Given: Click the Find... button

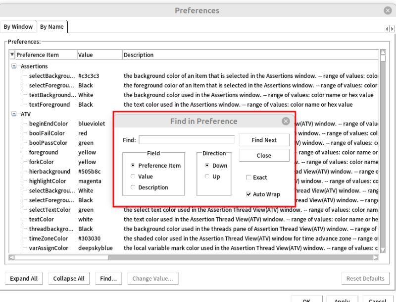Looking at the screenshot, I should coord(108,279).
